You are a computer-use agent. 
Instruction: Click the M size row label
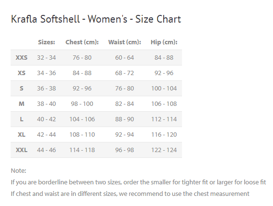[21, 103]
